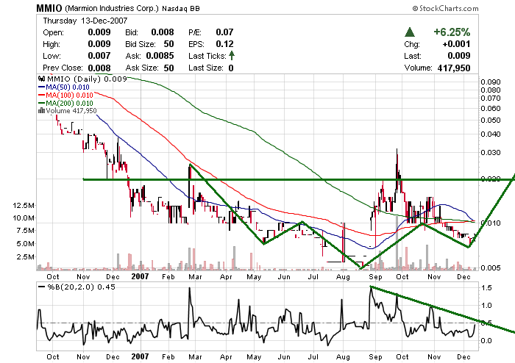
Task: Select the Open value 0.009
Action: point(99,32)
